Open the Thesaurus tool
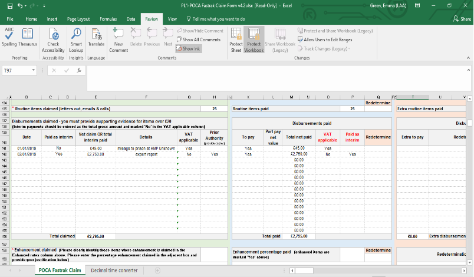 click(x=27, y=37)
